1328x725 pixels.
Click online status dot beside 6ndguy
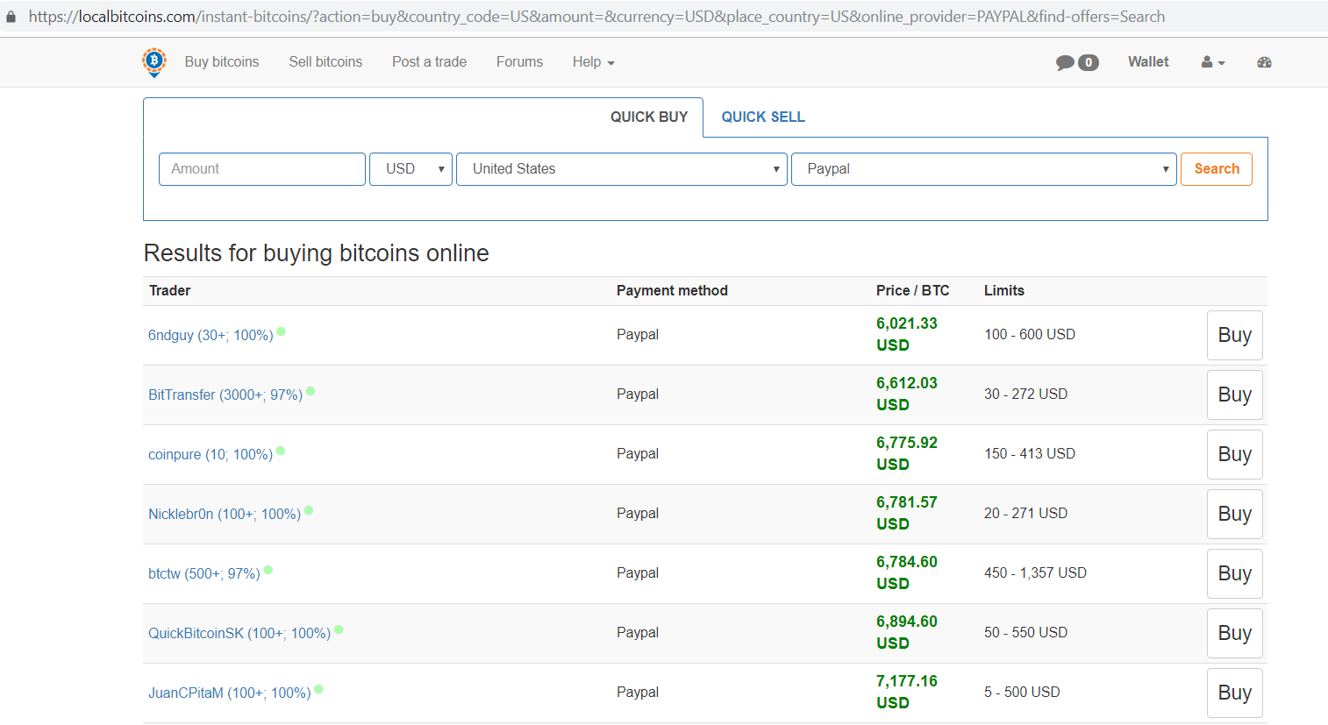pyautogui.click(x=281, y=331)
